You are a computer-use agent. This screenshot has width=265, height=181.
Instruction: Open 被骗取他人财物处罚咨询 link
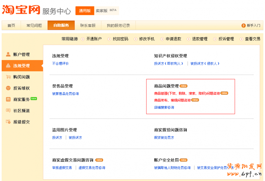[172, 168]
